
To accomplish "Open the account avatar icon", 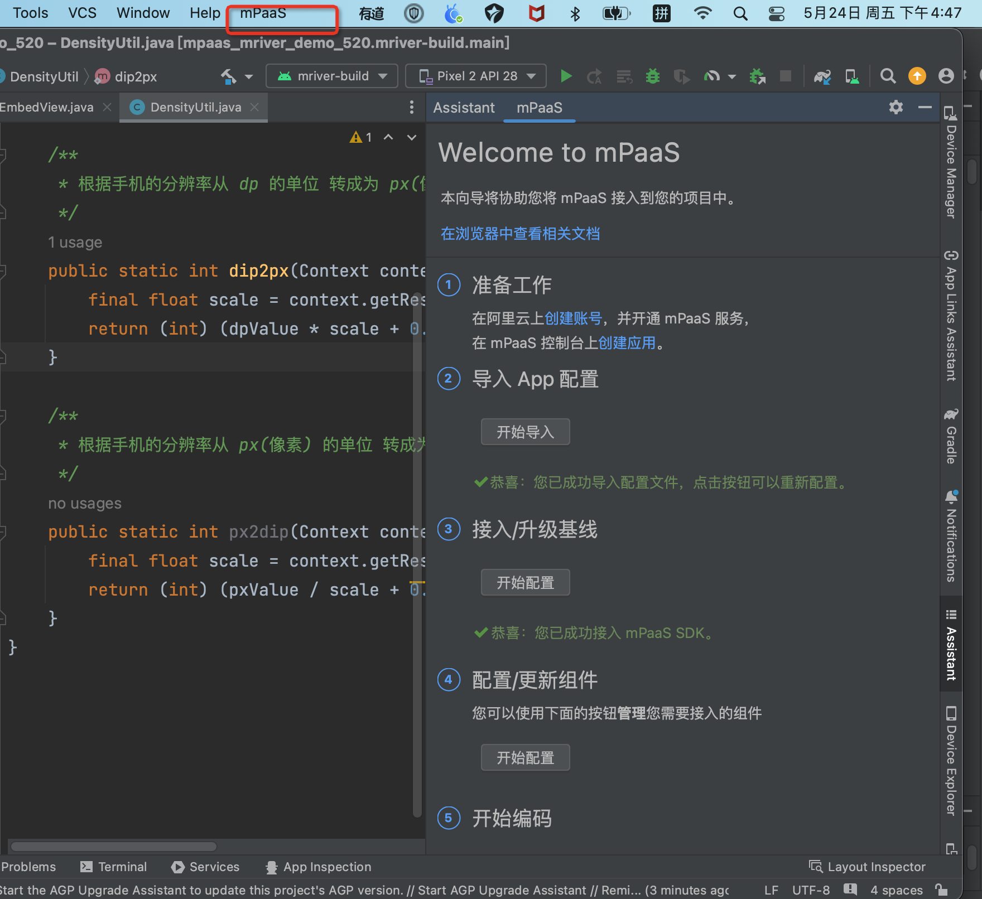I will click(946, 76).
